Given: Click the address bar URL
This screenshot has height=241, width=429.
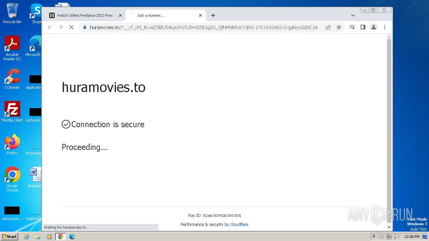Looking at the screenshot, I should click(x=203, y=27).
